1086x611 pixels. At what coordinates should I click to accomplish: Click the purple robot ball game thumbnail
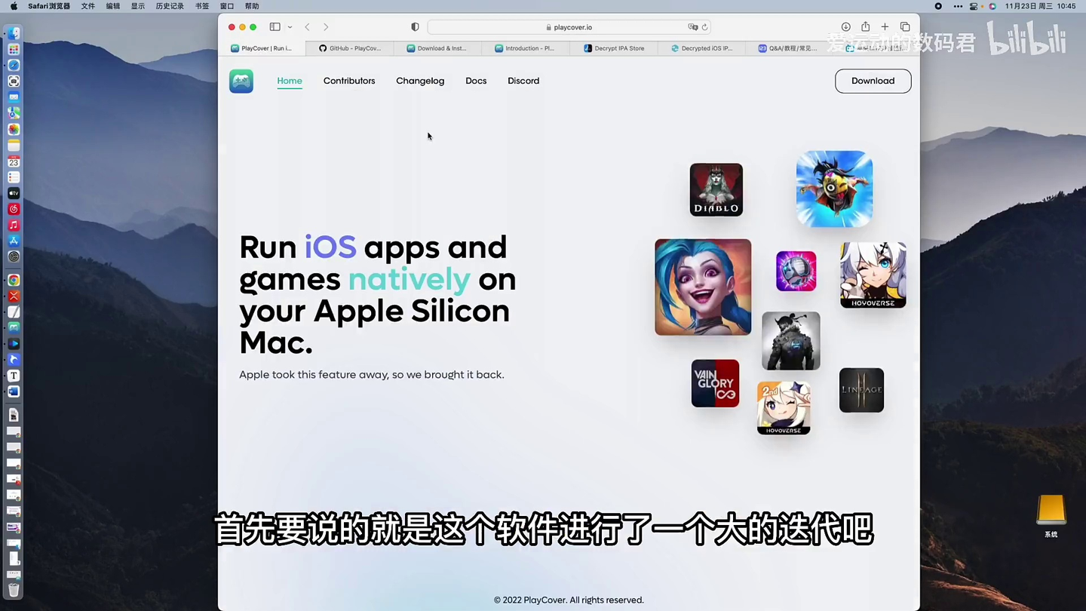pos(796,272)
